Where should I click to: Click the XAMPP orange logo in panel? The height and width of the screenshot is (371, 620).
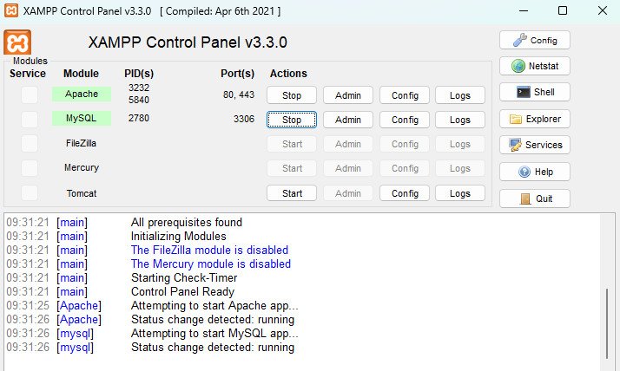pyautogui.click(x=17, y=42)
